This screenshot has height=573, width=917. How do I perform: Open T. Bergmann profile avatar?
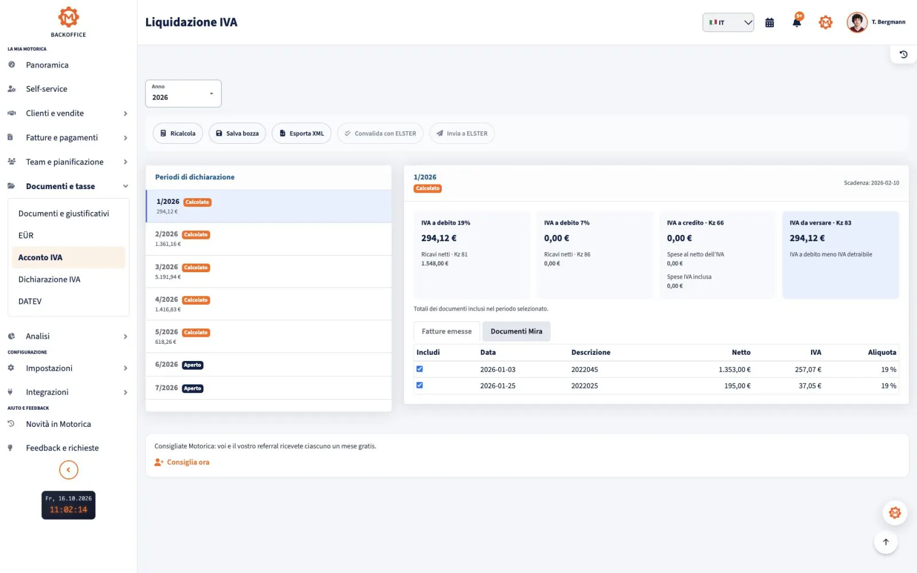point(857,22)
